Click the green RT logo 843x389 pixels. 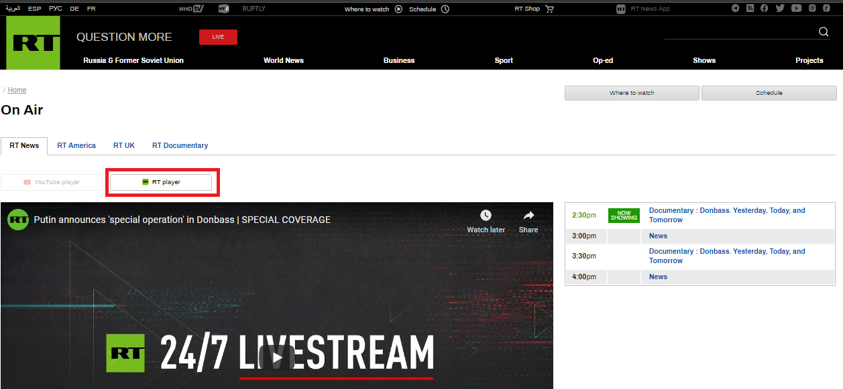(33, 43)
